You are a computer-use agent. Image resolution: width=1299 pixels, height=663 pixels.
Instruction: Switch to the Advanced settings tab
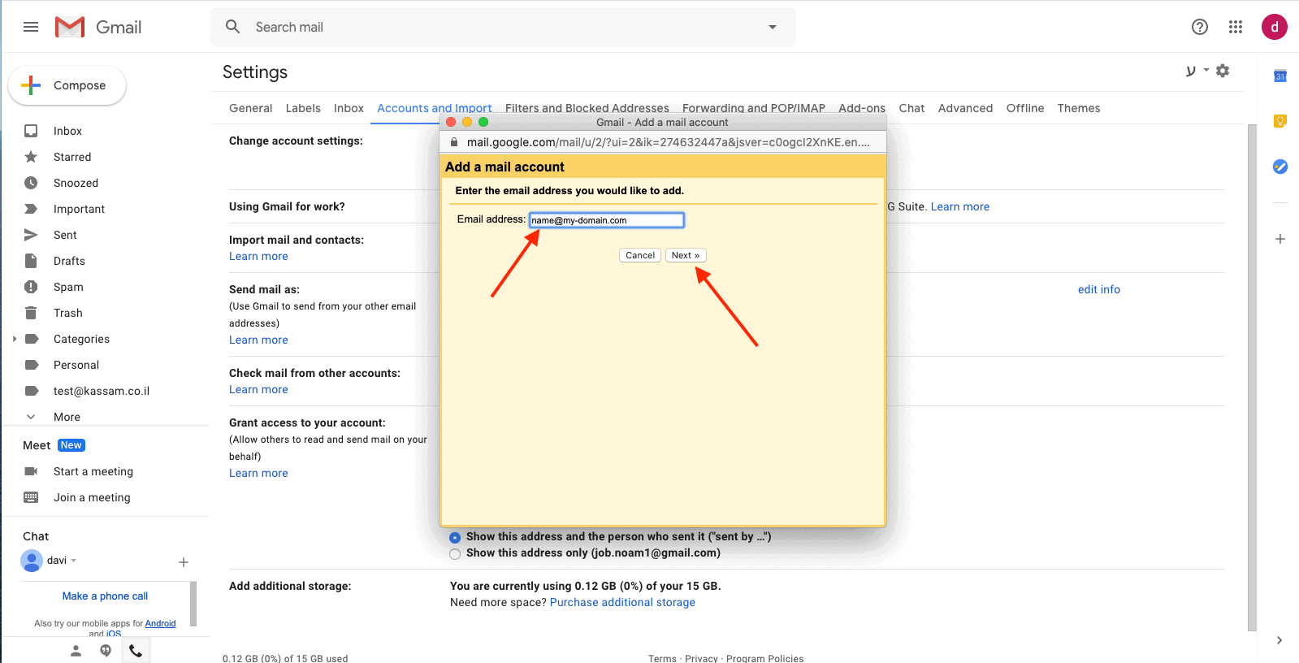coord(965,108)
